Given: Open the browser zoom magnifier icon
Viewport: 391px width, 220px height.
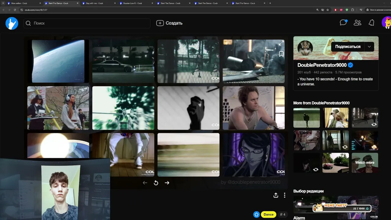Looking at the screenshot, I should click(318, 10).
